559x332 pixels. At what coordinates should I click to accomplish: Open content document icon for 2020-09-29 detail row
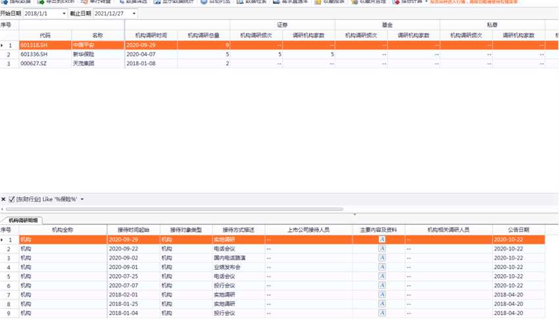click(382, 239)
